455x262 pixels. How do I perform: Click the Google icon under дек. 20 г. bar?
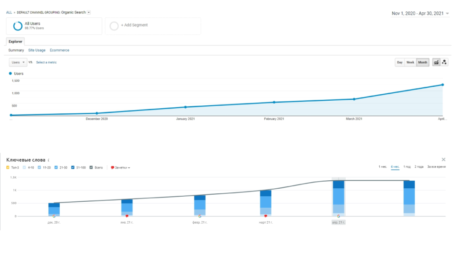click(x=54, y=217)
